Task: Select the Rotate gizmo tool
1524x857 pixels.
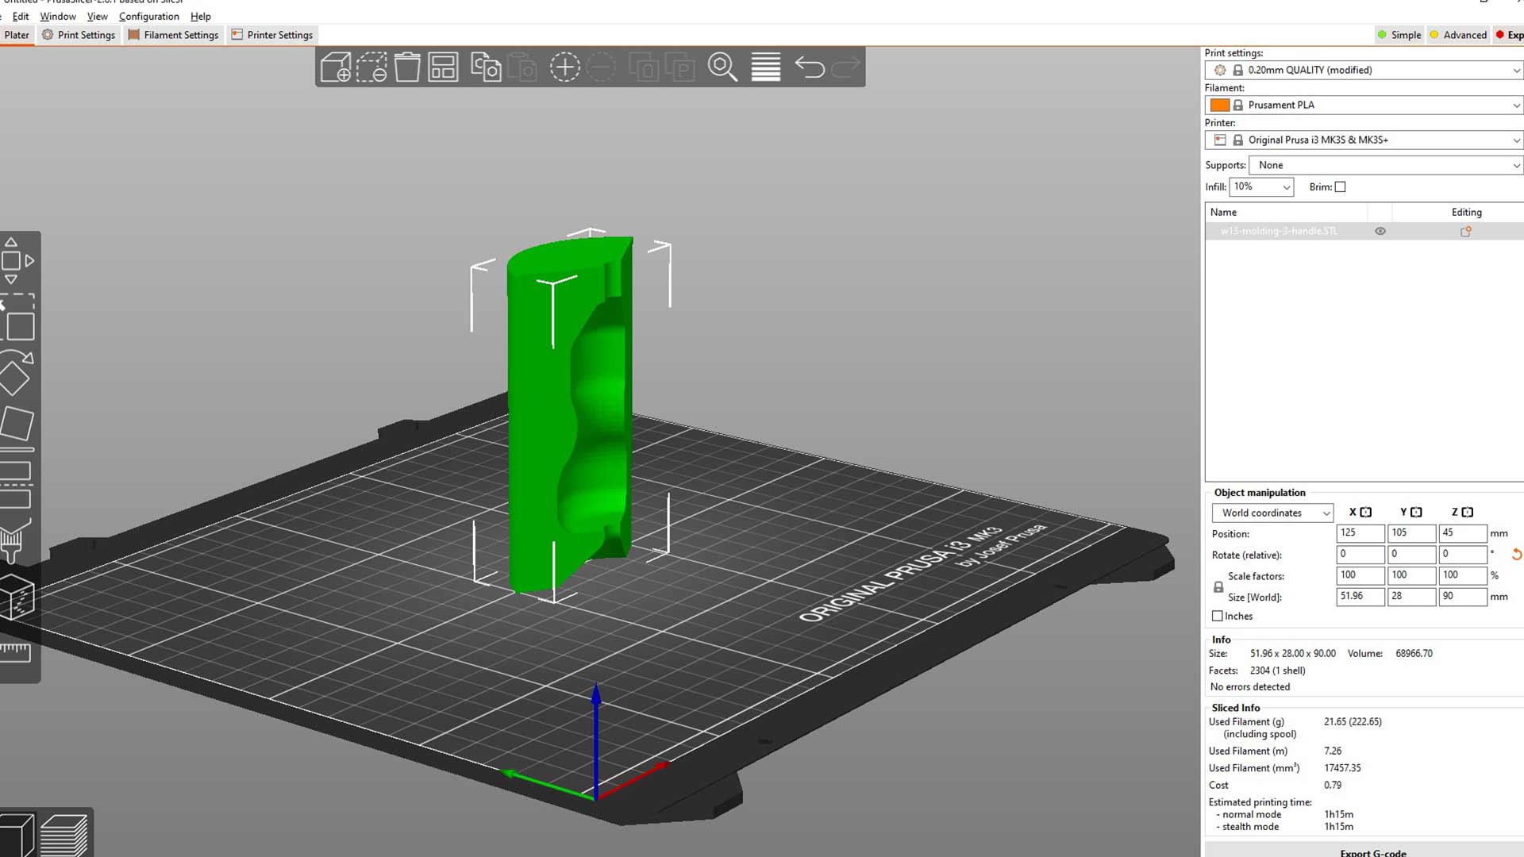Action: point(16,373)
